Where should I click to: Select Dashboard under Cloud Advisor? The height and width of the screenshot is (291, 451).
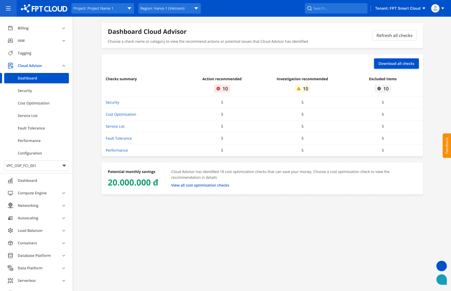pos(37,78)
